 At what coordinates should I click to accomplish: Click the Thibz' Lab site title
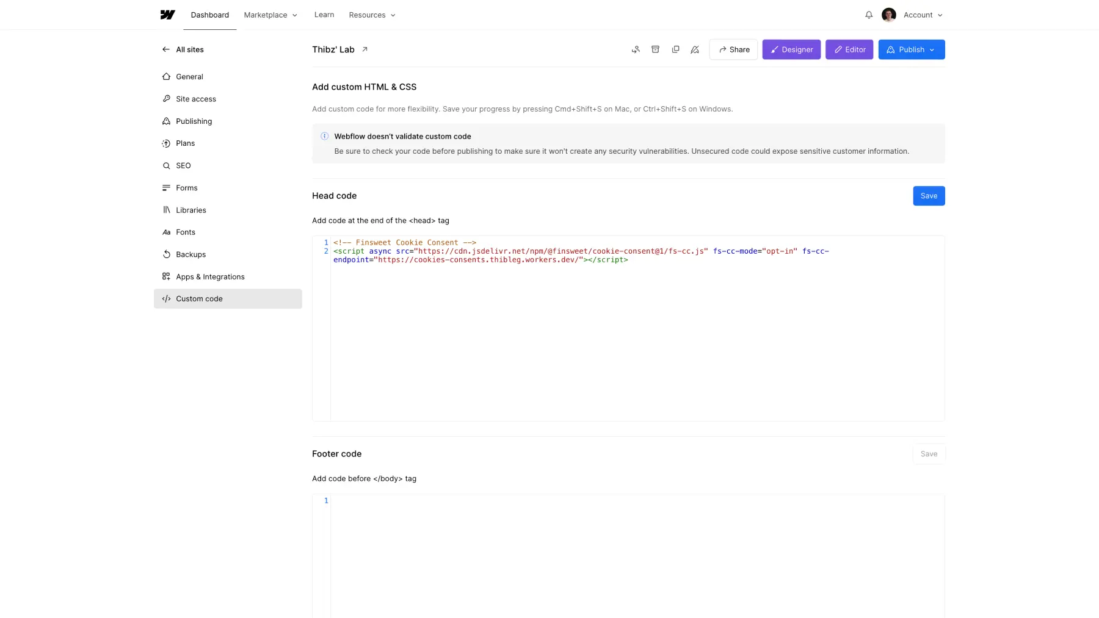pyautogui.click(x=333, y=49)
